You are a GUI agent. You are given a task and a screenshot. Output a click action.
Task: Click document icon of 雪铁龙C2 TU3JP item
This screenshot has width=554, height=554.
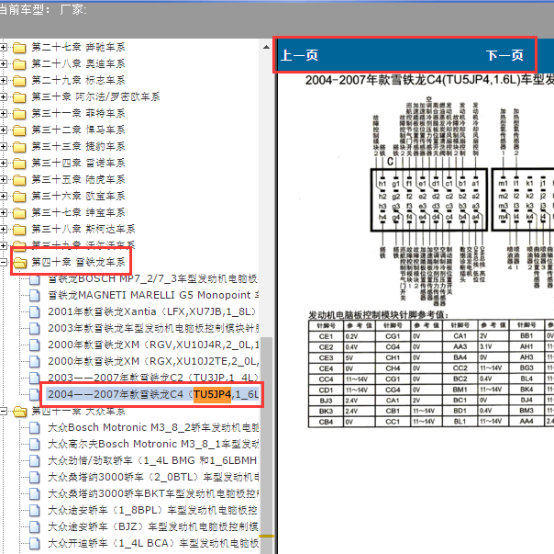click(x=35, y=379)
